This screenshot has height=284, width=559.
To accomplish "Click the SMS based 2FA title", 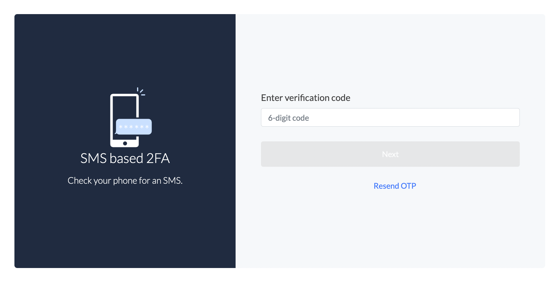I will click(x=125, y=158).
